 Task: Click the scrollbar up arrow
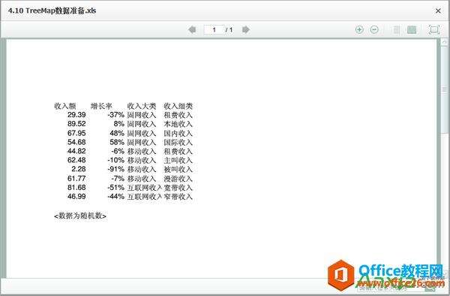pyautogui.click(x=444, y=42)
